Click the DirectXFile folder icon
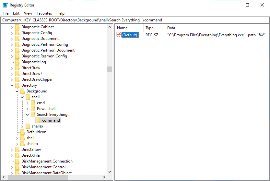270x181 pixels. click(x=17, y=155)
